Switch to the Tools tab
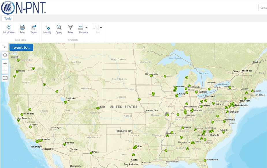 pos(8,18)
